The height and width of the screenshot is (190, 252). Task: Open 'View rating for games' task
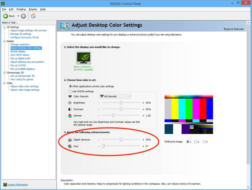(22, 80)
